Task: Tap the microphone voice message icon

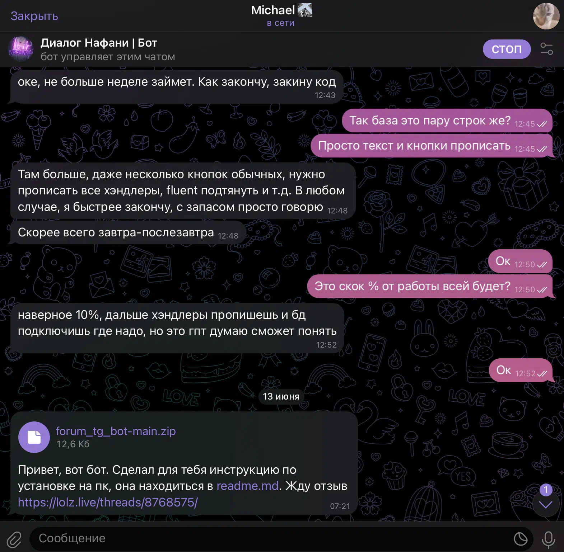Action: coord(548,539)
